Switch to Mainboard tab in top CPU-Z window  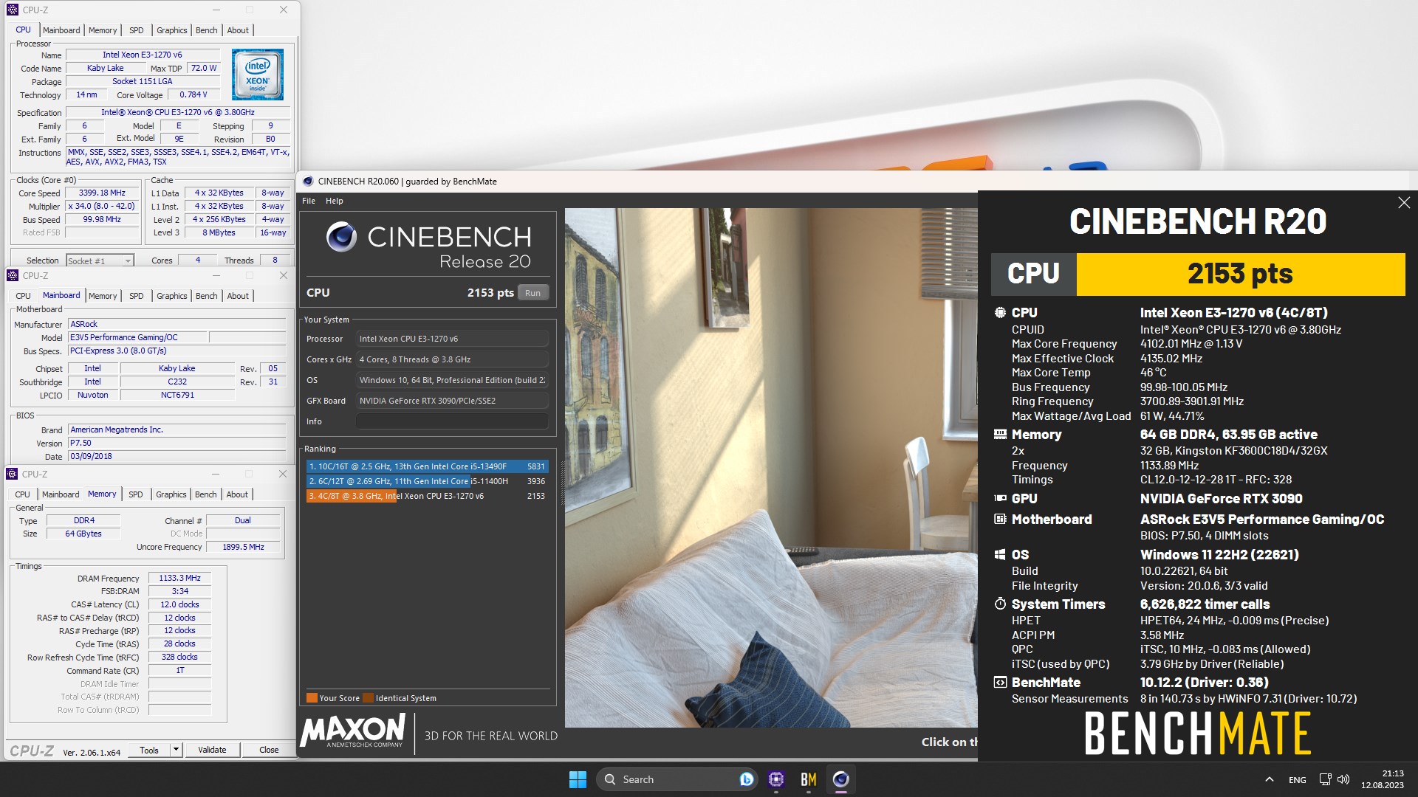point(61,30)
